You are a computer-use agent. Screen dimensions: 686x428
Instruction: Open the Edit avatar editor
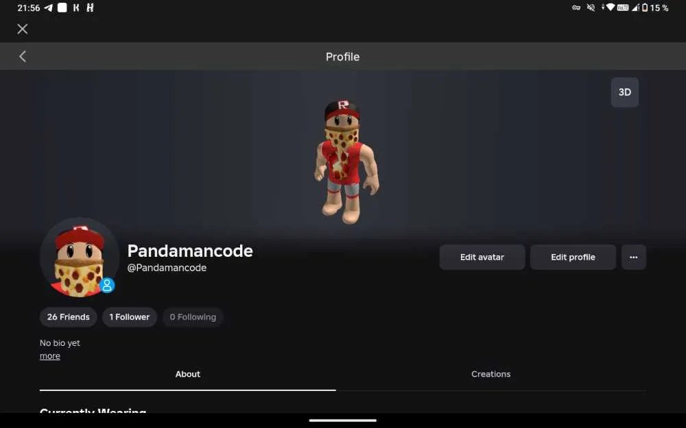482,257
